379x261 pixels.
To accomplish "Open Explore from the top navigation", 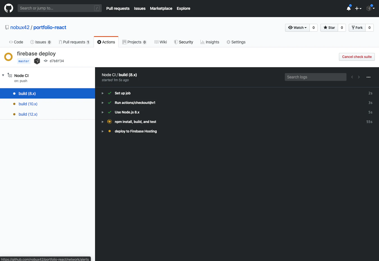I will click(183, 8).
